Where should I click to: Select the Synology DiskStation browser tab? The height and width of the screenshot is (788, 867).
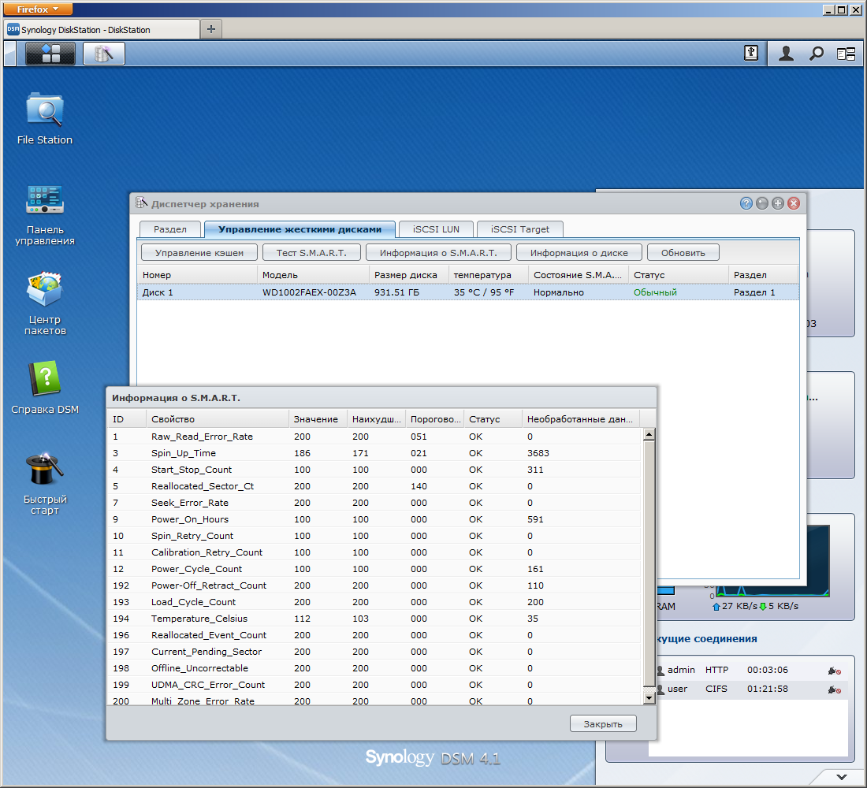pyautogui.click(x=102, y=30)
